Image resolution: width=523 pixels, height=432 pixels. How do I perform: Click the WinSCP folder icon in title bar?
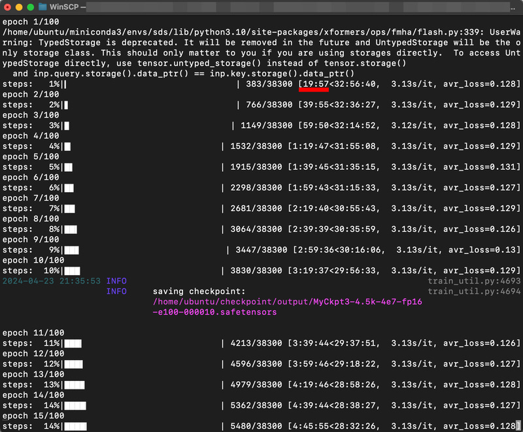point(42,7)
